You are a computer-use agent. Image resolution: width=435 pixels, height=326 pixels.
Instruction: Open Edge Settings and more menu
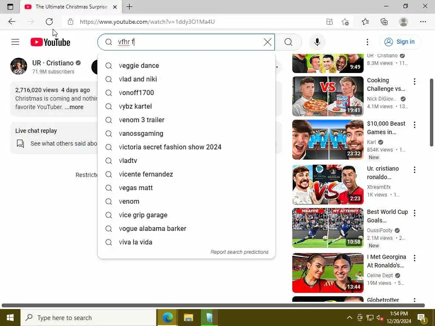click(423, 22)
